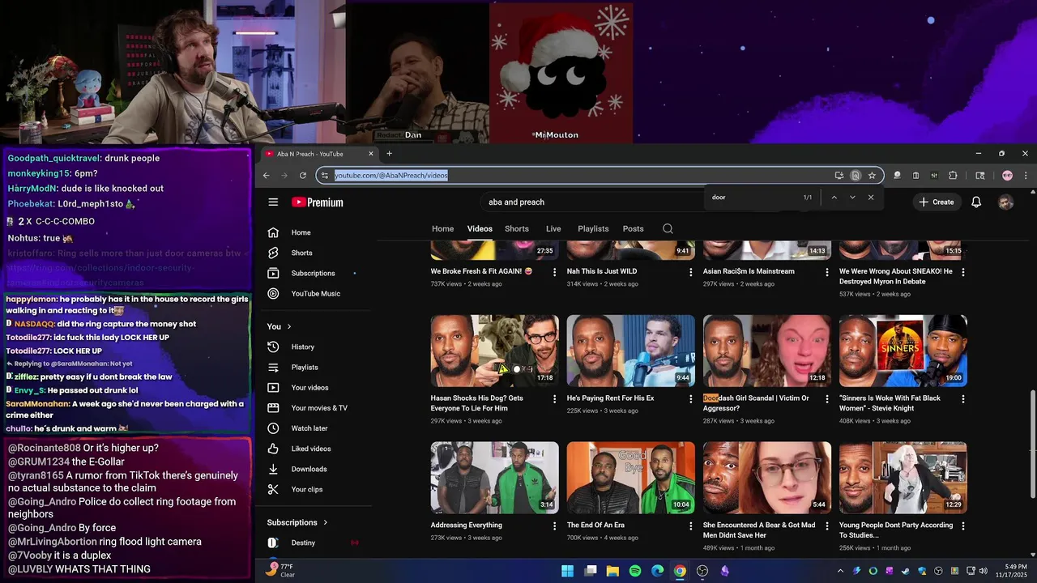The height and width of the screenshot is (583, 1037).
Task: Open Subscriptions in the sidebar
Action: pyautogui.click(x=314, y=273)
